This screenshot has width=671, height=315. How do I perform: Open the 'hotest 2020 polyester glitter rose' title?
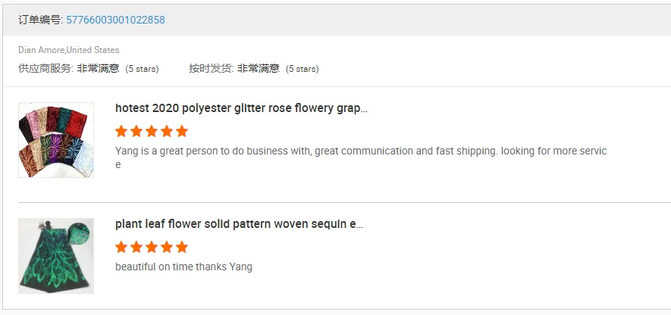click(x=241, y=108)
